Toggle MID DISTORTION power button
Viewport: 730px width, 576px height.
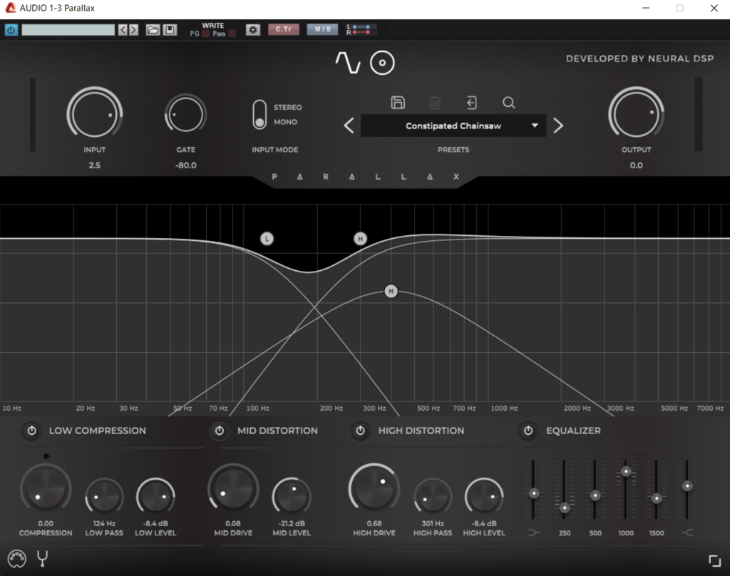point(220,431)
